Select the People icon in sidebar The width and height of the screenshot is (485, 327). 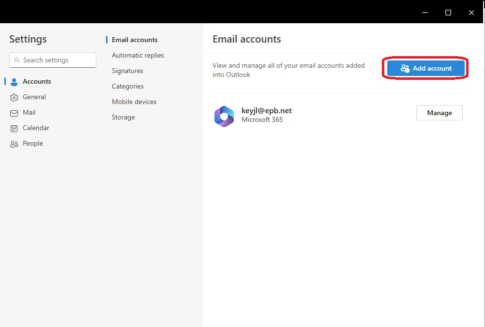[x=14, y=144]
